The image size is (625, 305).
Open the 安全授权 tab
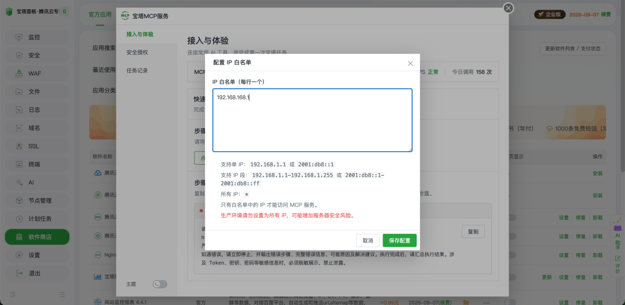point(137,52)
